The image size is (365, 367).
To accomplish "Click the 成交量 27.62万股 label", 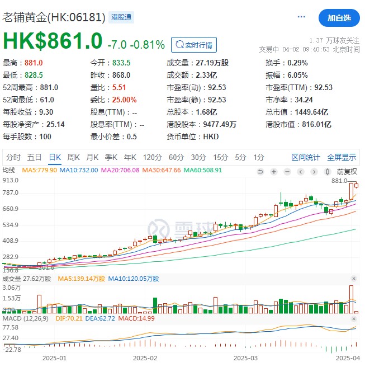I will point(27,279).
